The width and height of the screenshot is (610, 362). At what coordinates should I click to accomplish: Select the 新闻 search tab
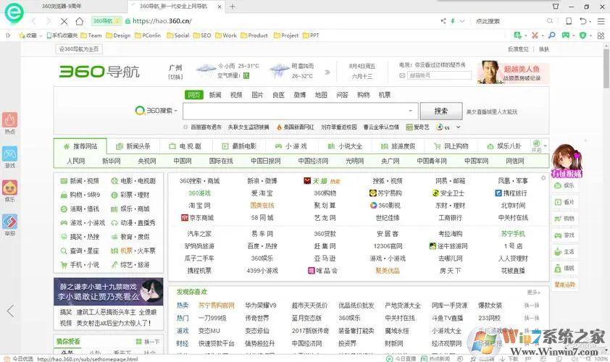[x=214, y=95]
